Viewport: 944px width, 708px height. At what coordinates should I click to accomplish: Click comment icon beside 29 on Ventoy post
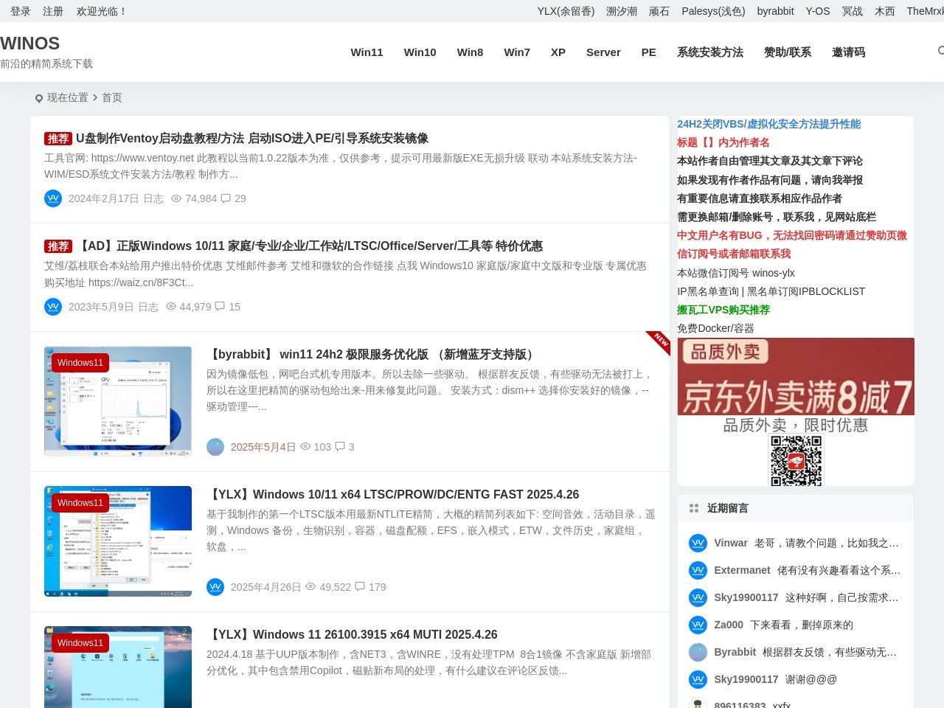pyautogui.click(x=226, y=198)
